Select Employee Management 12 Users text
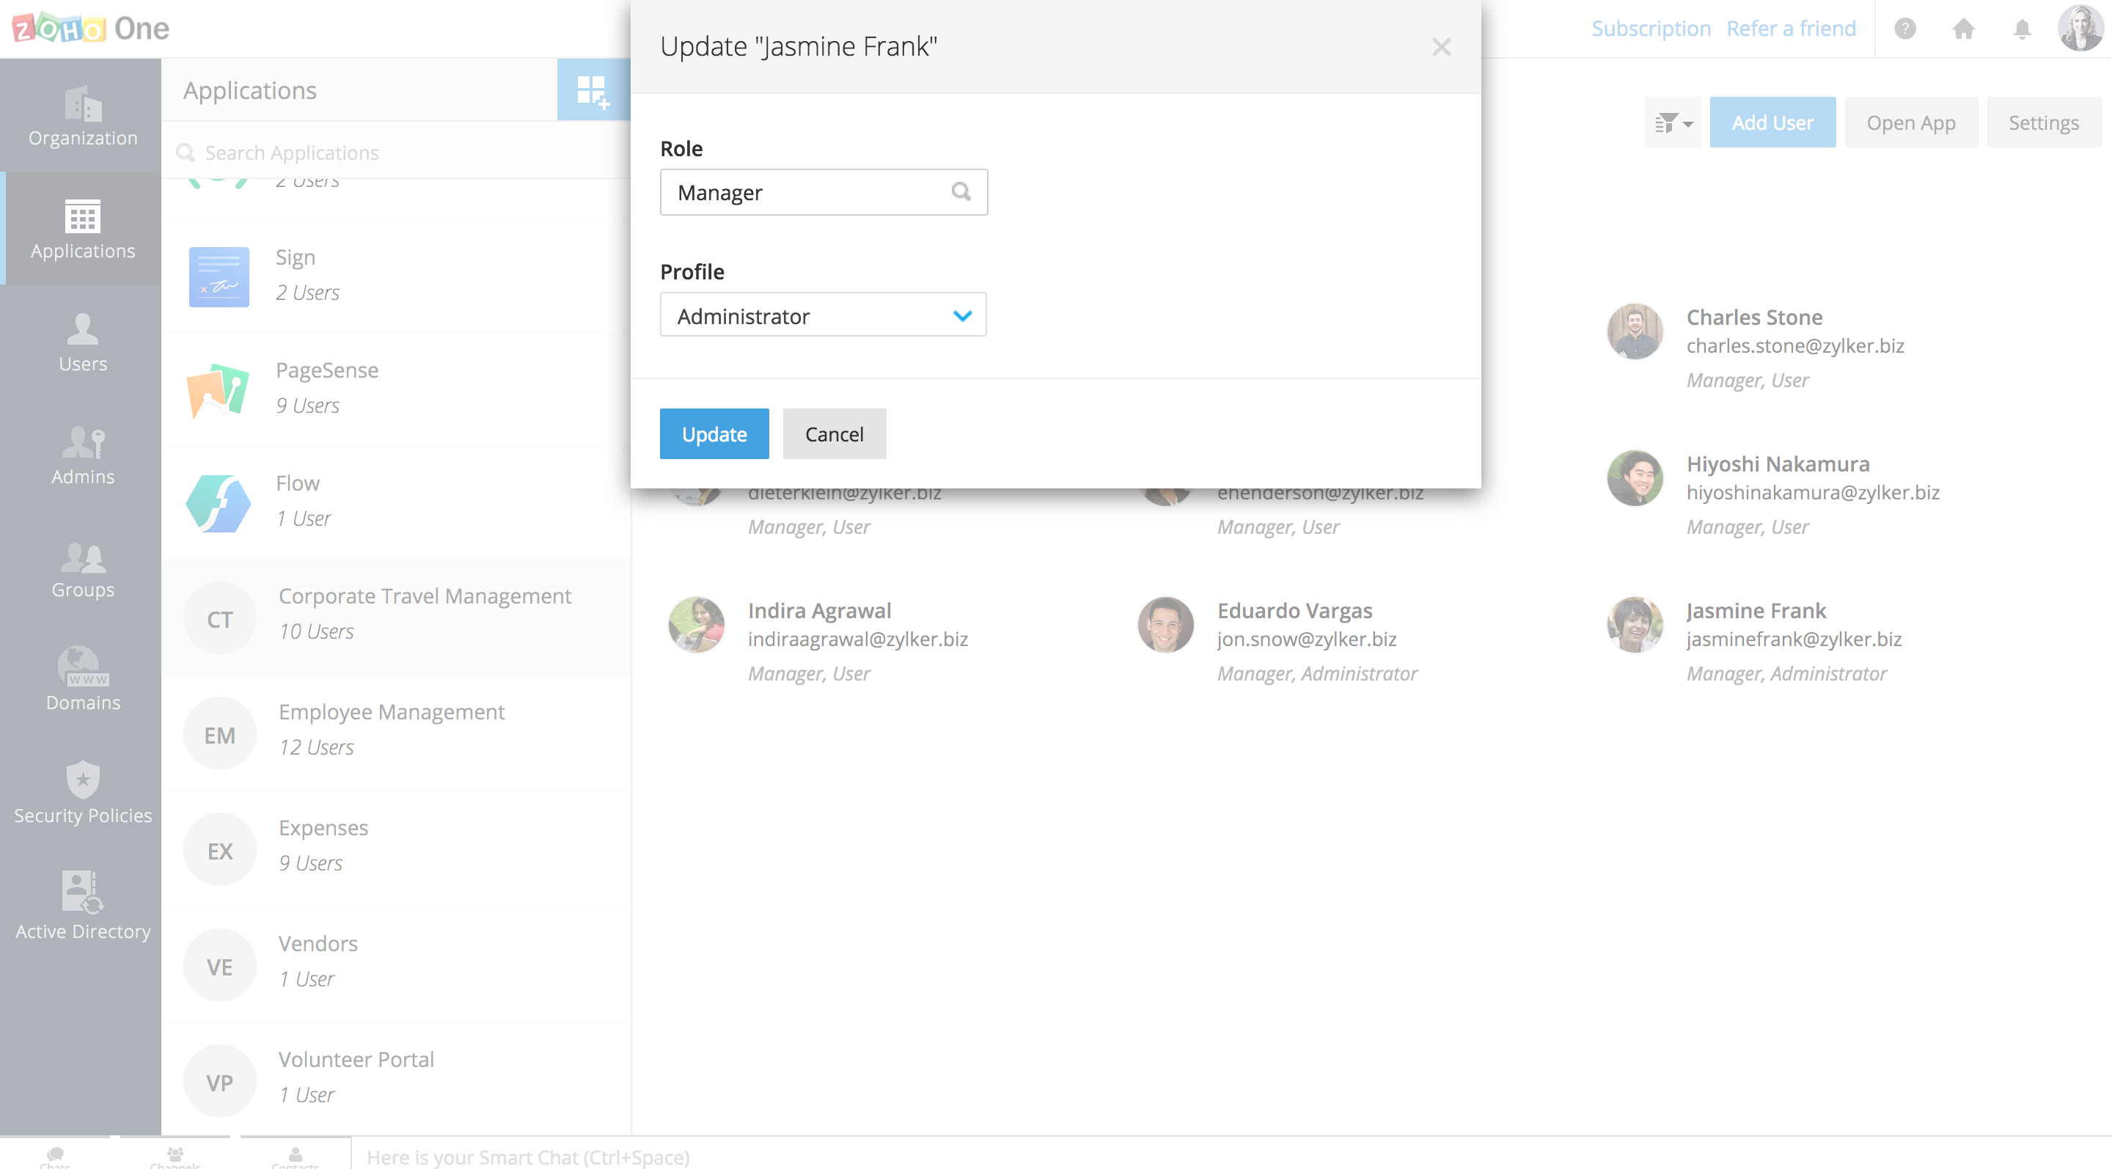This screenshot has width=2112, height=1169. tap(391, 730)
